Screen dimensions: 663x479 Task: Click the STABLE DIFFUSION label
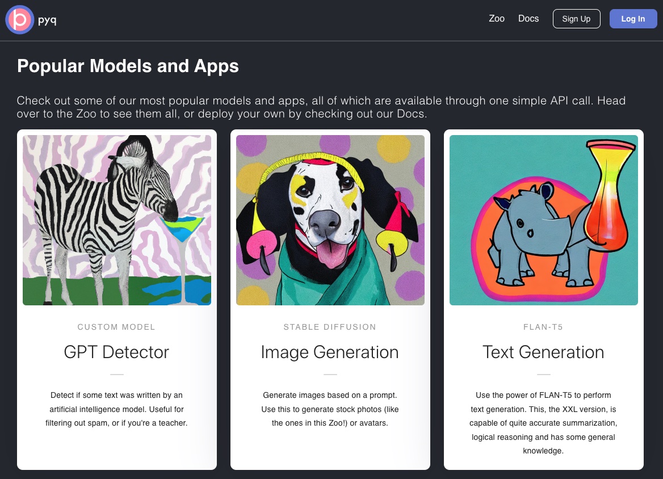pos(330,327)
